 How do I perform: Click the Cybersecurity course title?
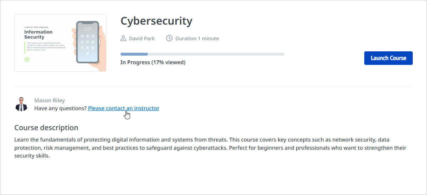156,21
